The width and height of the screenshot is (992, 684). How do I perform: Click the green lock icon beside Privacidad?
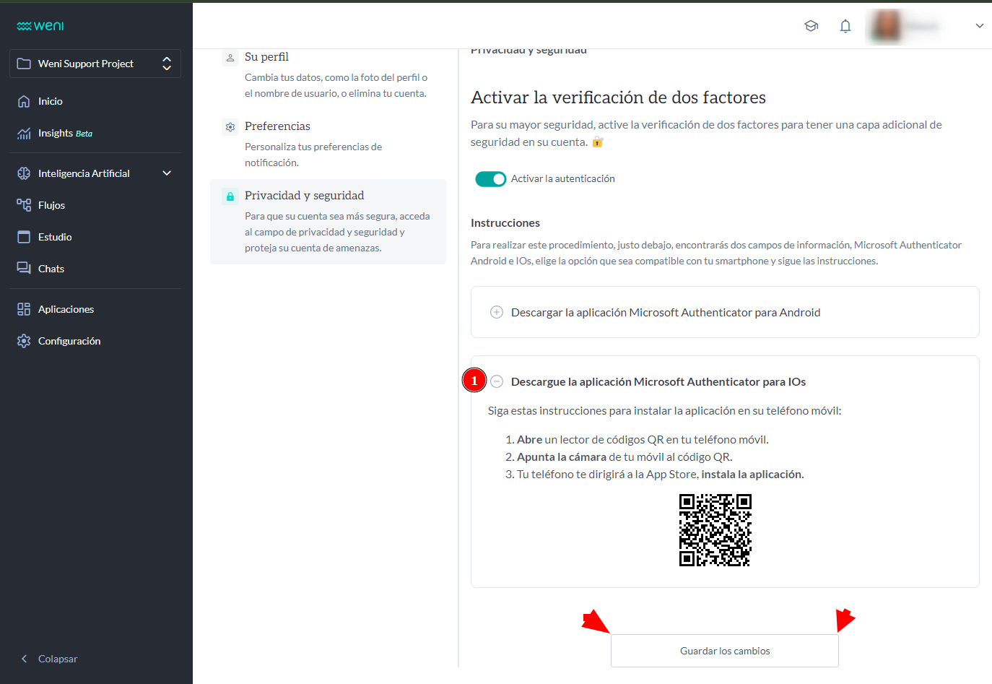(x=230, y=196)
